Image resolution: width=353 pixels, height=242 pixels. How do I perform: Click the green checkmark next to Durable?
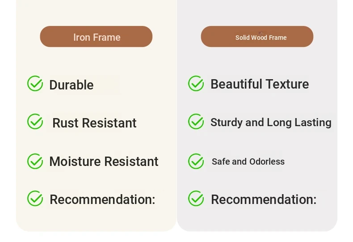pyautogui.click(x=35, y=83)
